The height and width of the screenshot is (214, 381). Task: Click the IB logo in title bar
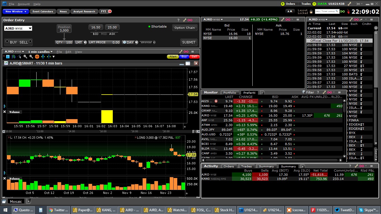tap(4, 4)
